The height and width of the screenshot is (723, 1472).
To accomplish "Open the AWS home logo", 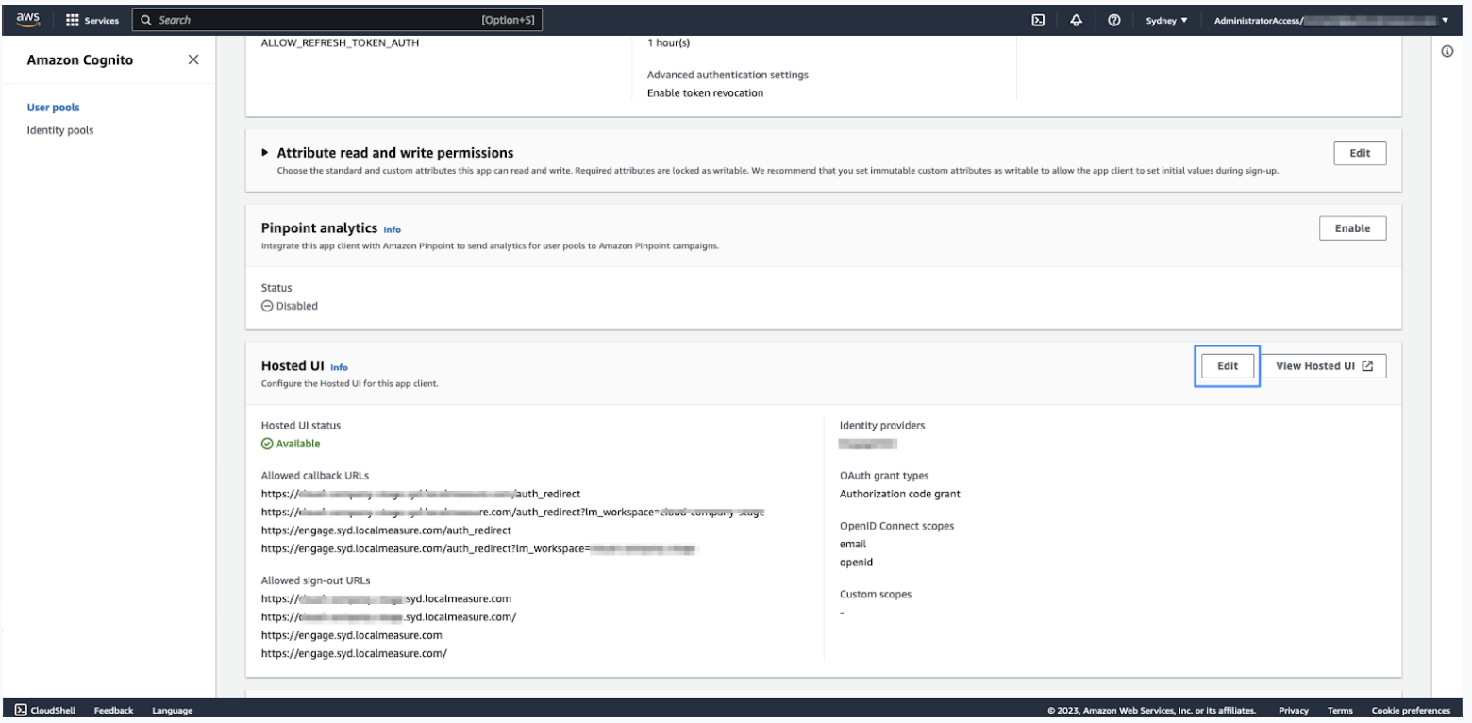I will coord(28,20).
